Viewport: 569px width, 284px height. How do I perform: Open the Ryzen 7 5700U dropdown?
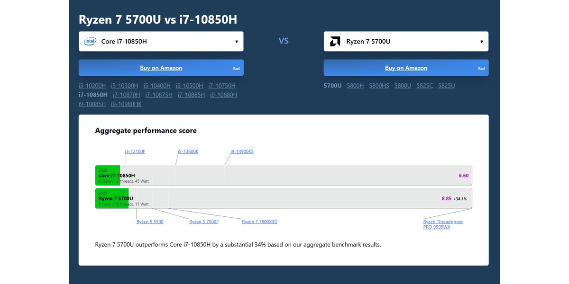point(406,42)
